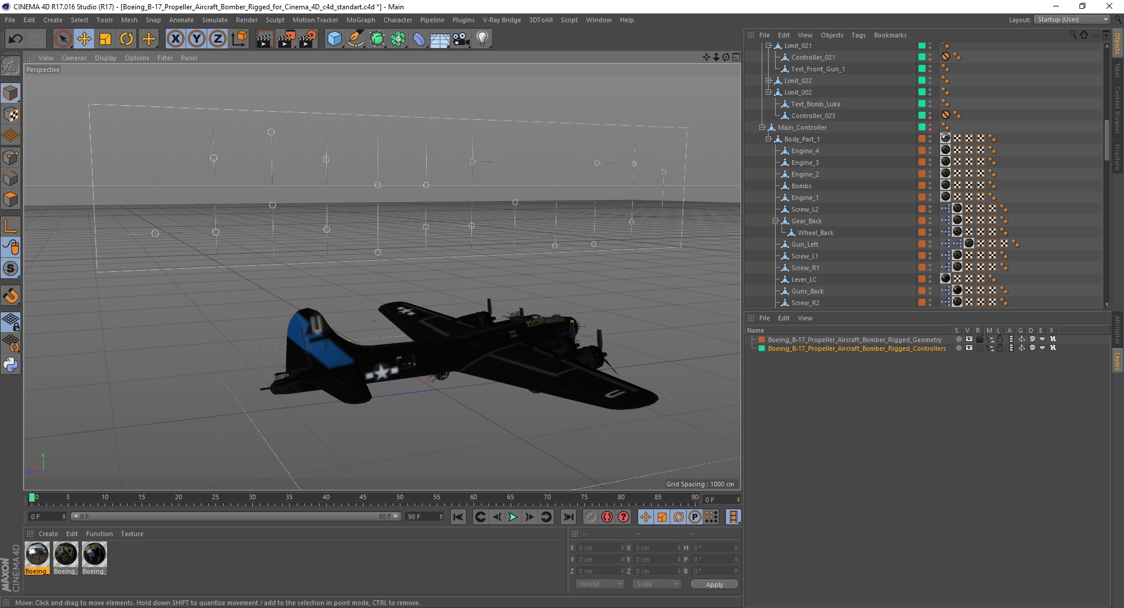Collapse the Limit_002 tree node
This screenshot has width=1124, height=608.
tap(769, 92)
